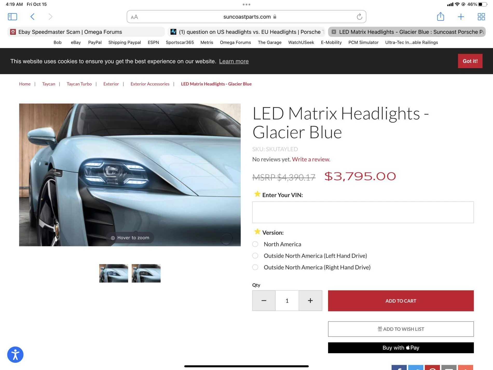Click the Learn more cookie link
Viewport: 493px width, 370px height.
[x=234, y=62]
